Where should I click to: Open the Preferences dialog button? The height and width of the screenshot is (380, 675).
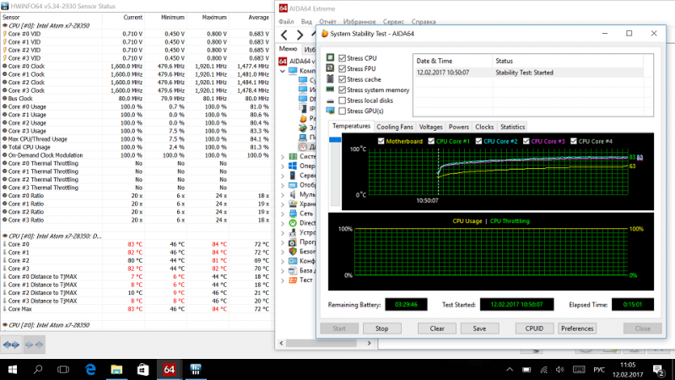click(577, 328)
